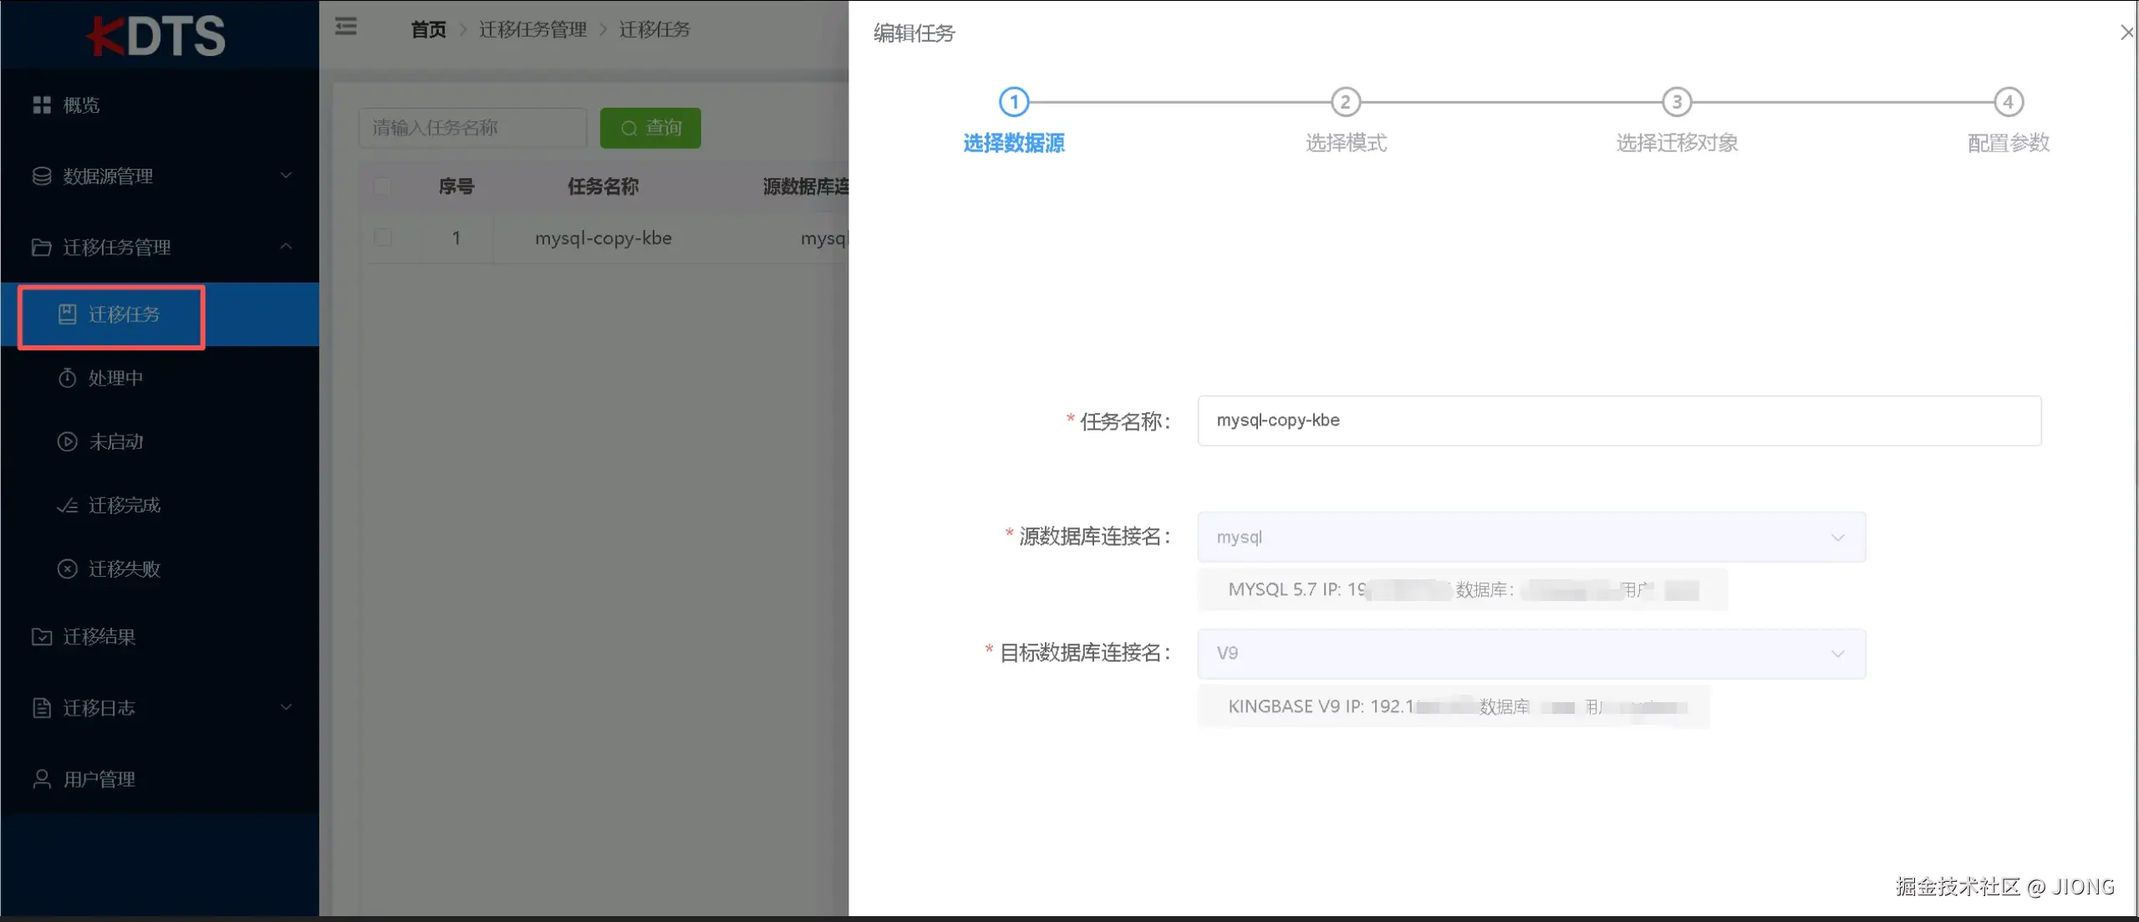Open 用户管理 via its person icon
Viewport: 2139px width, 922px height.
click(x=42, y=779)
